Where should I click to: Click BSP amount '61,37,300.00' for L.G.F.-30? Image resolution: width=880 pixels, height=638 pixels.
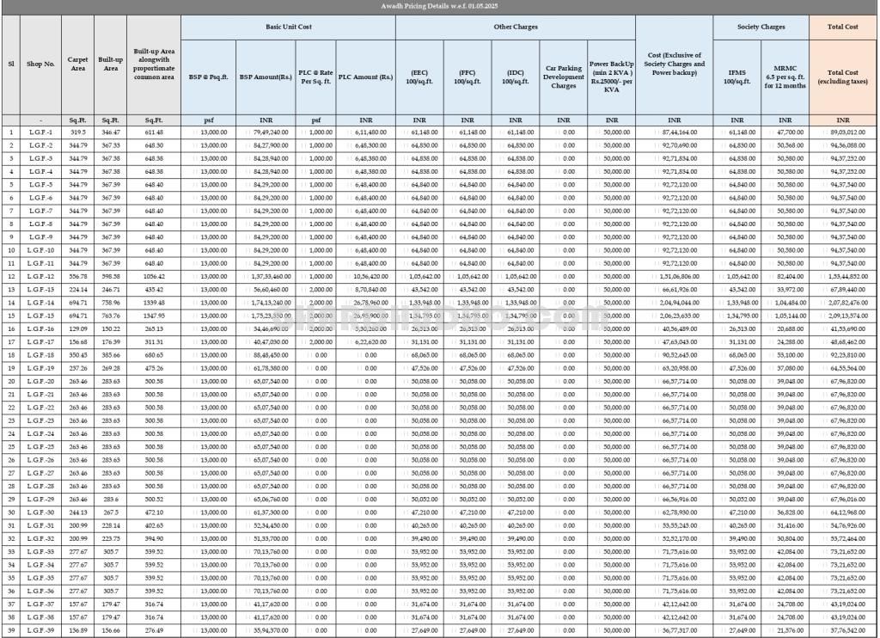click(266, 512)
